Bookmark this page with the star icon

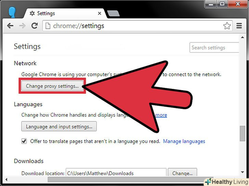[x=227, y=26]
